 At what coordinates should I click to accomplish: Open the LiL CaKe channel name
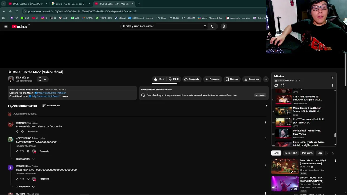21,77
